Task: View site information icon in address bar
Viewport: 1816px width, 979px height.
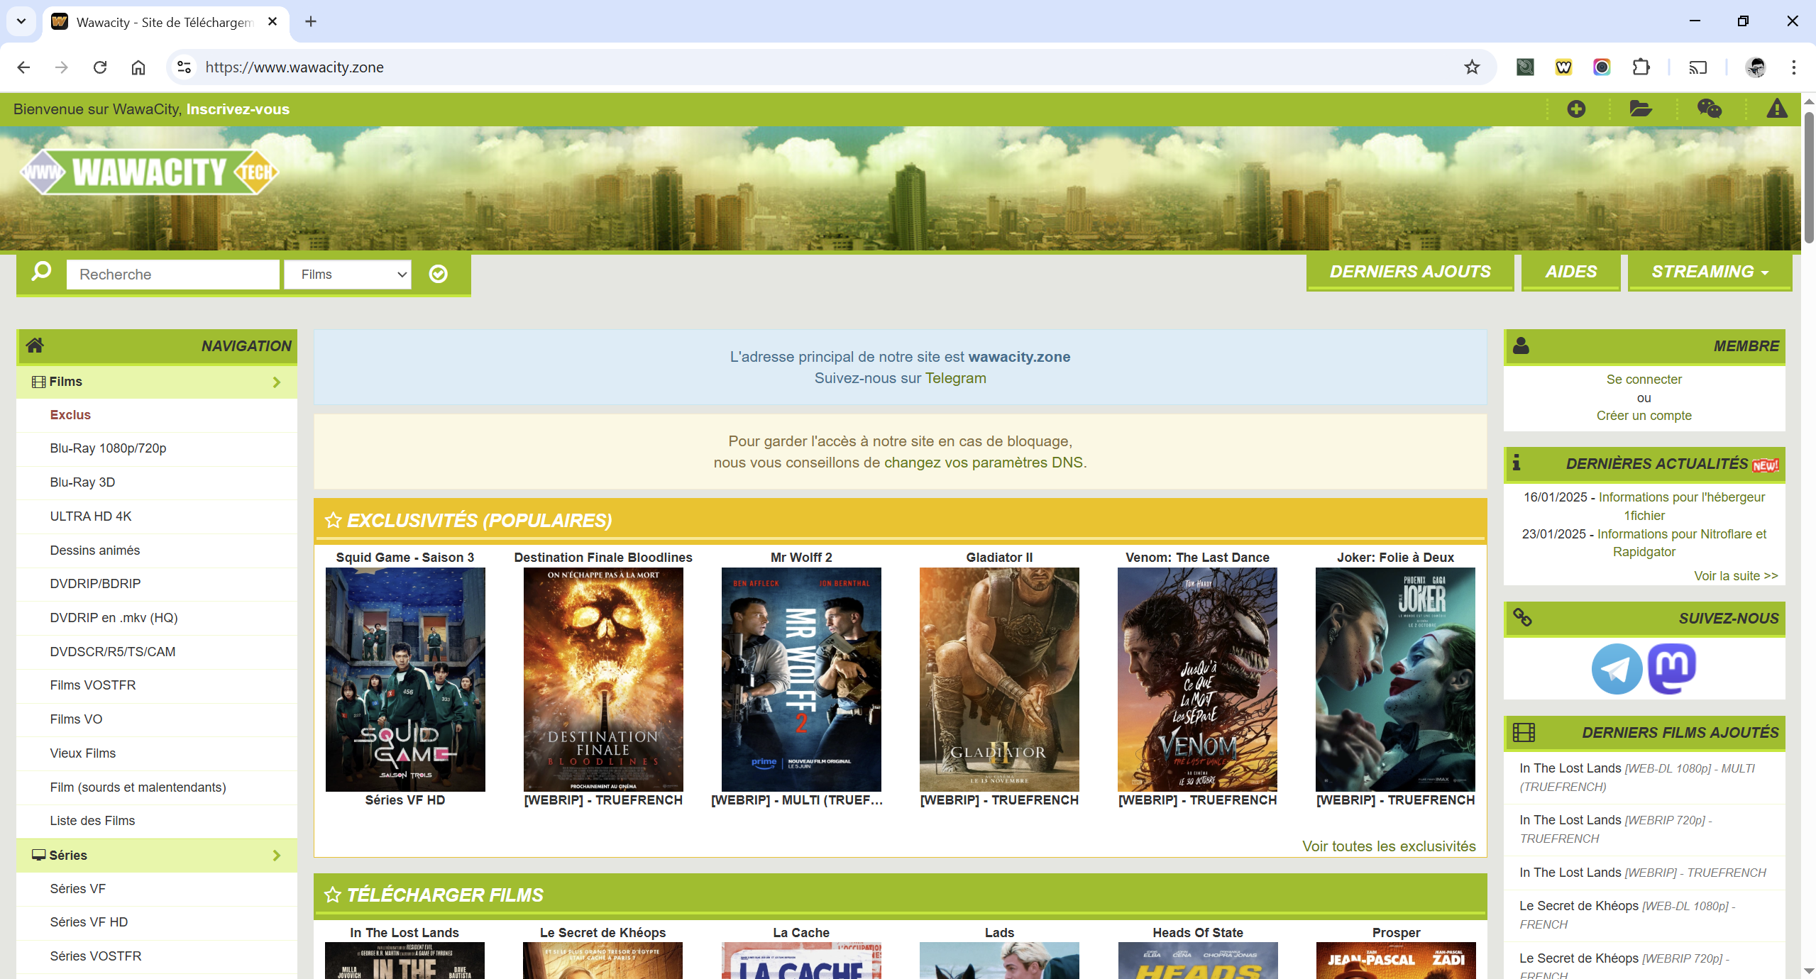Action: (185, 67)
